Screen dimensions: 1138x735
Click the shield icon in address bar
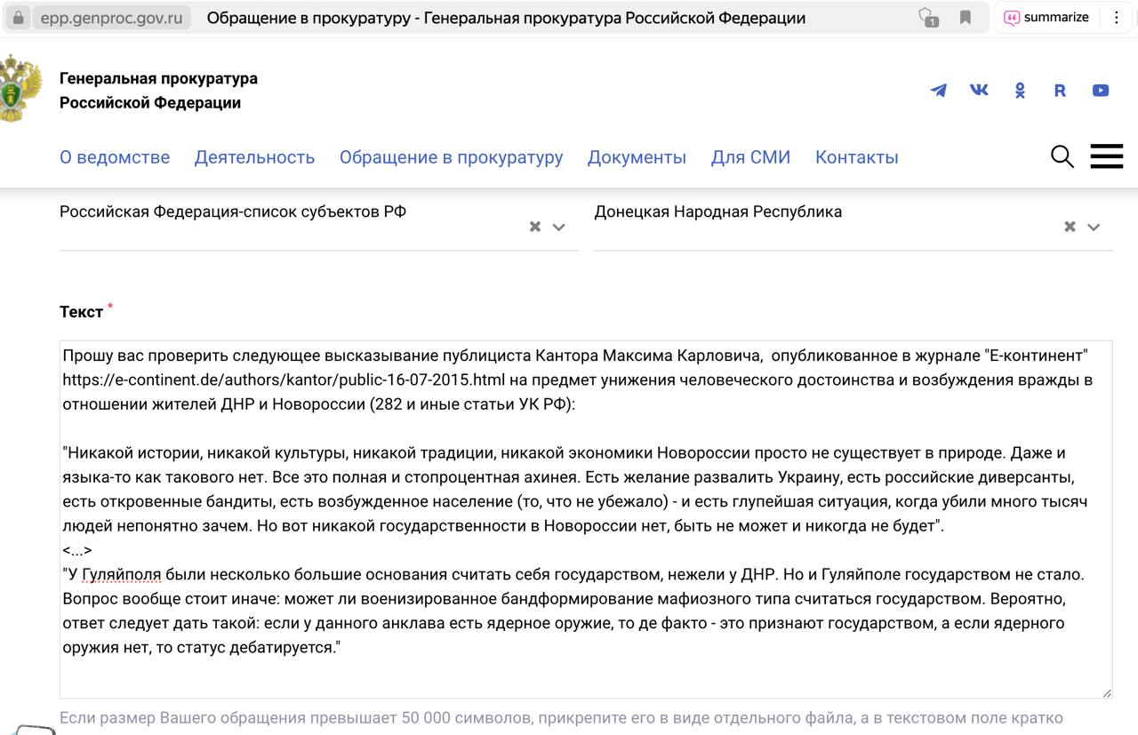(x=927, y=18)
